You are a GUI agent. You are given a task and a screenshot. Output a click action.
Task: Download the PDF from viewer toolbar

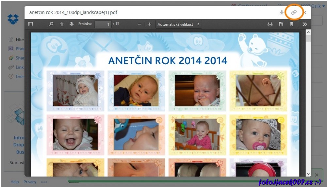(281, 24)
